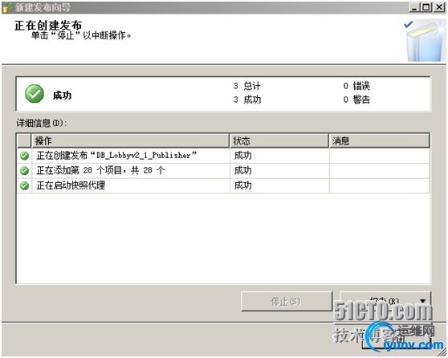The width and height of the screenshot is (448, 358).
Task: Click the "3 总计" summary text
Action: (246, 86)
